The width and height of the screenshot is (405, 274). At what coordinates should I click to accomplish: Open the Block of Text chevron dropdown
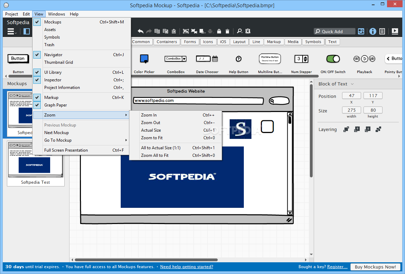click(x=352, y=84)
